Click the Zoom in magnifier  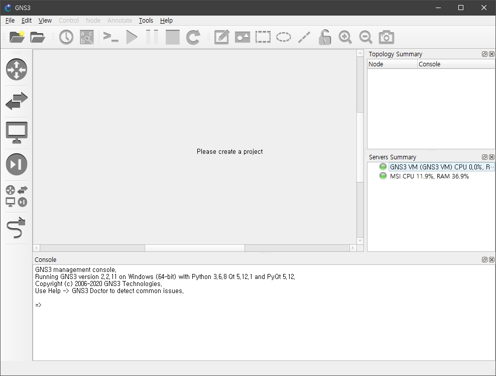pyautogui.click(x=345, y=37)
